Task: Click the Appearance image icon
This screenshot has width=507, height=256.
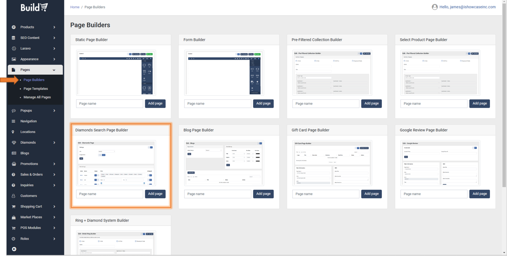Action: click(x=13, y=59)
